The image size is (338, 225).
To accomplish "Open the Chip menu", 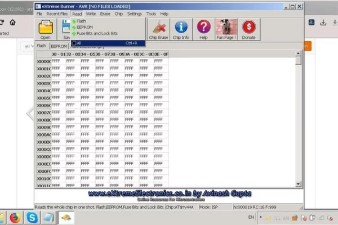I will [x=118, y=13].
